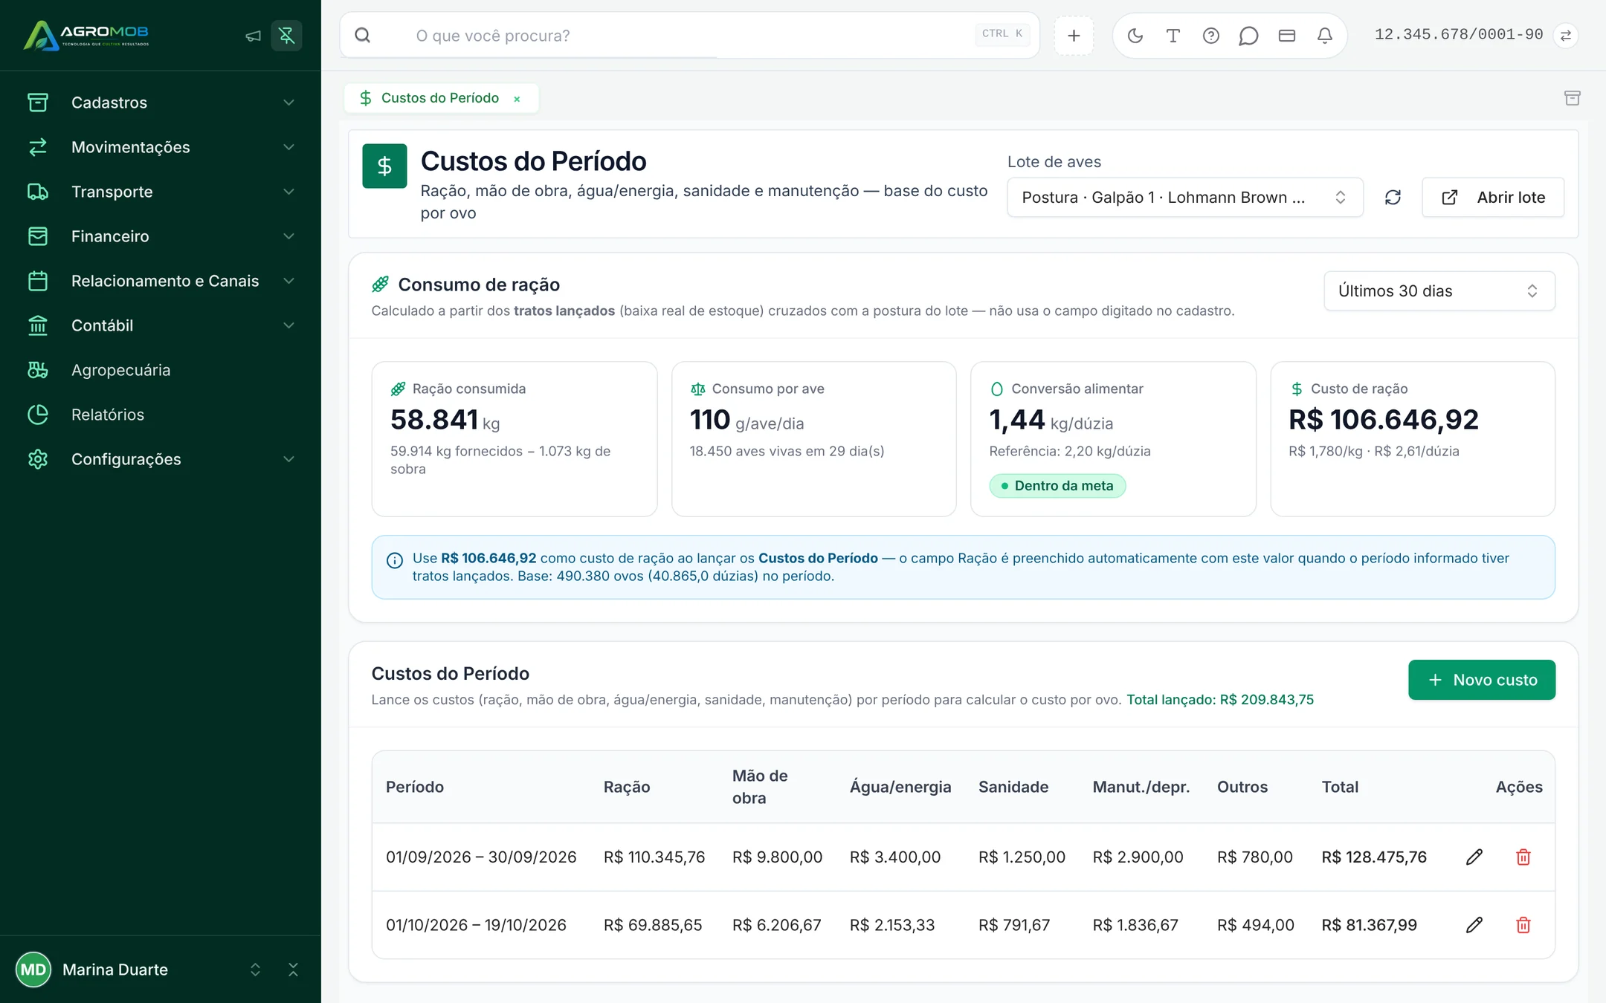Click the plus quick-add button
This screenshot has width=1606, height=1003.
pyautogui.click(x=1074, y=36)
